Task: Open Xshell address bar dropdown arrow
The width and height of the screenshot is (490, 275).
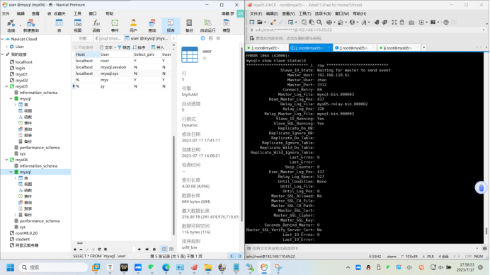Action: [484, 30]
